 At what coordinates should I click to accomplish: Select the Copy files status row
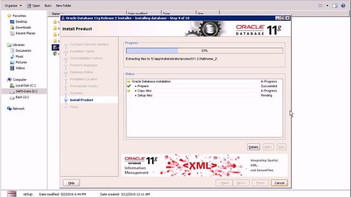pyautogui.click(x=205, y=91)
